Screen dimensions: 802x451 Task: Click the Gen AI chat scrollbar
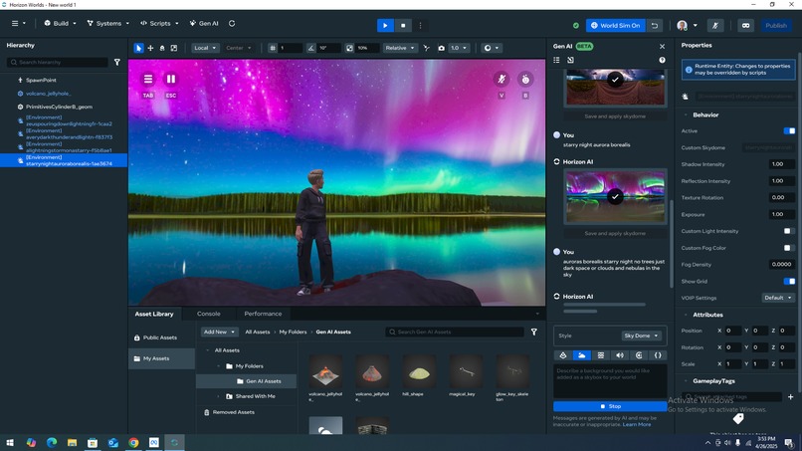pyautogui.click(x=672, y=243)
